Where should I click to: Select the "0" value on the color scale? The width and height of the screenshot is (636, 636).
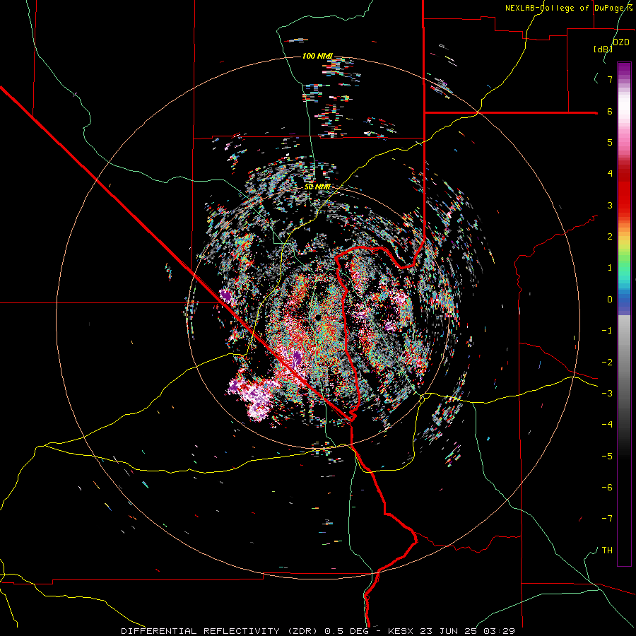pos(610,300)
